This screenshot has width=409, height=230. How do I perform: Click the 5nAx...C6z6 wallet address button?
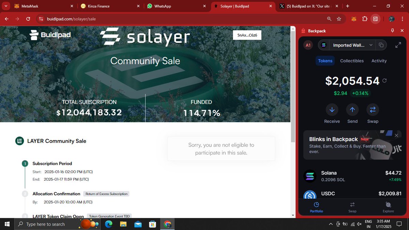click(x=247, y=35)
